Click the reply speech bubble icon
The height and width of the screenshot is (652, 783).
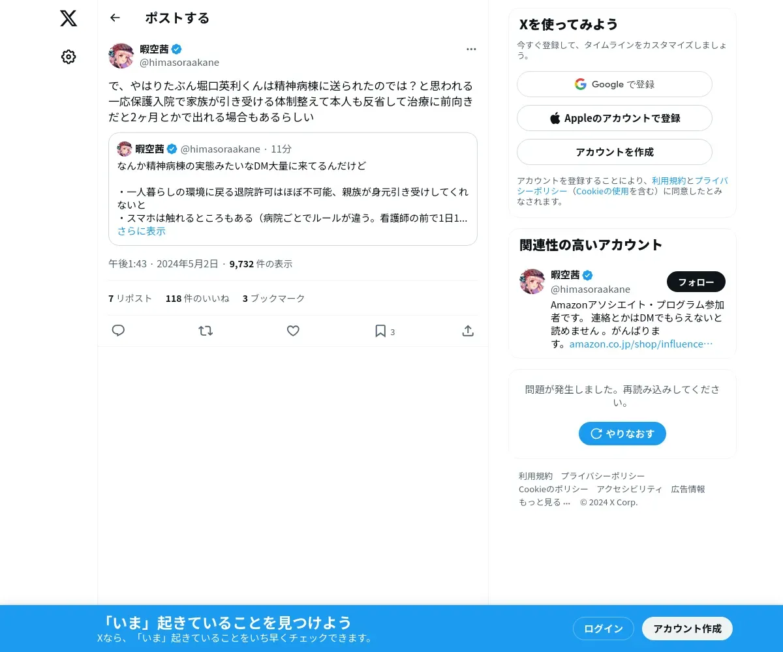coord(118,331)
